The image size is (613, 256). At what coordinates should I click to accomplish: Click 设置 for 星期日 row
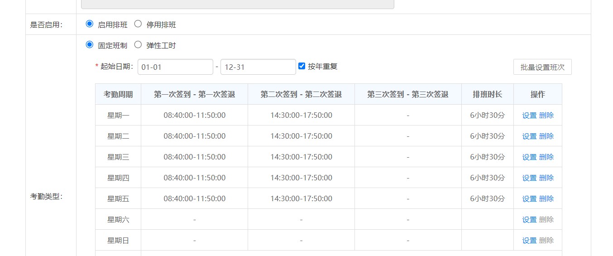coord(529,241)
